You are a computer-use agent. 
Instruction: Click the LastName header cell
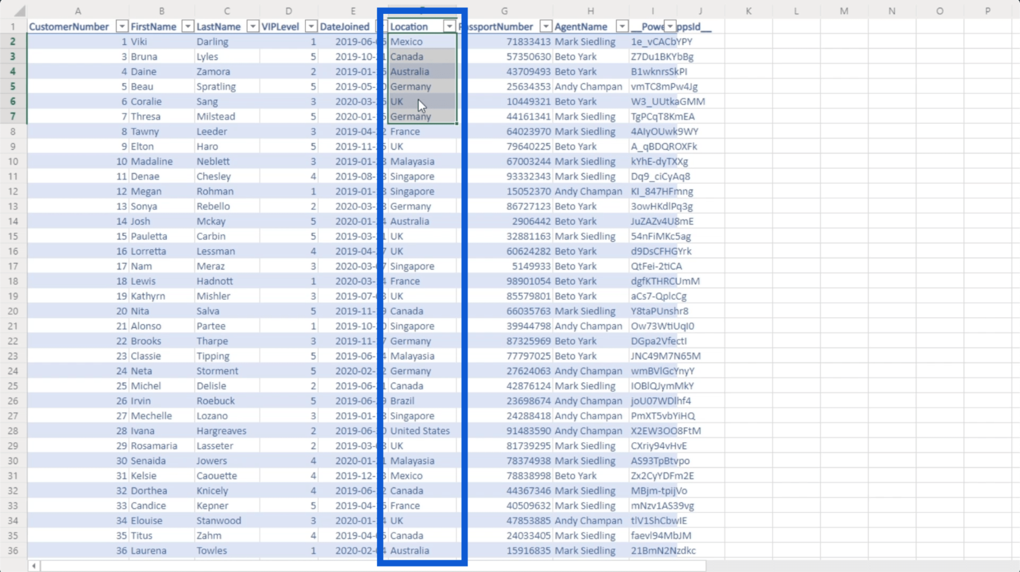[x=226, y=26]
